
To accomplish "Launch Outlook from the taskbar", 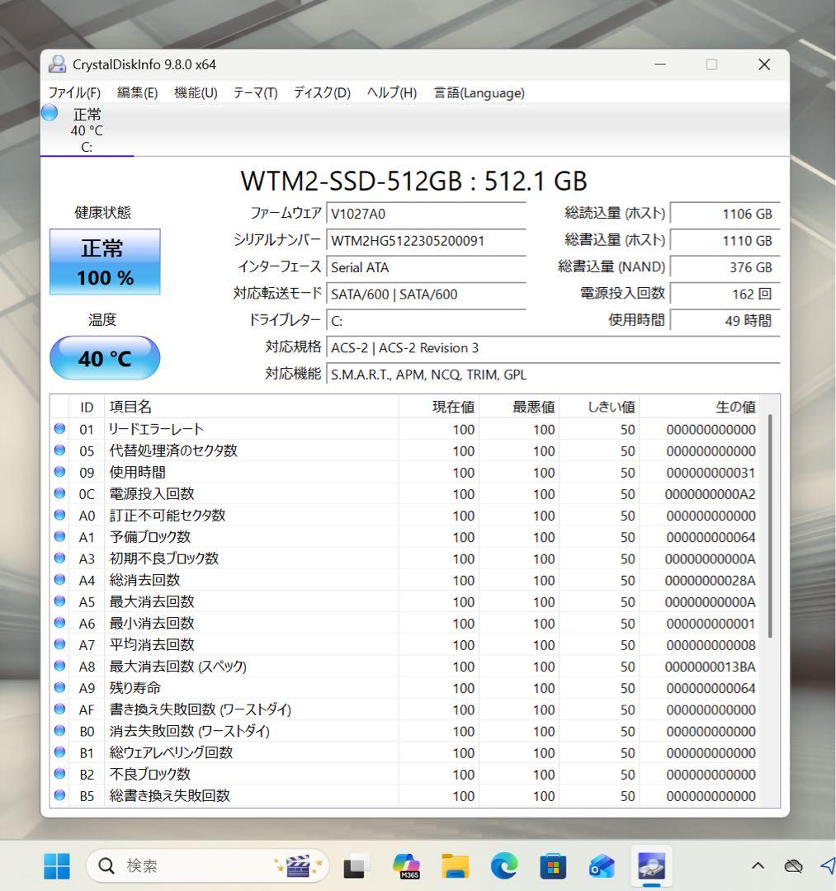I will (x=601, y=865).
